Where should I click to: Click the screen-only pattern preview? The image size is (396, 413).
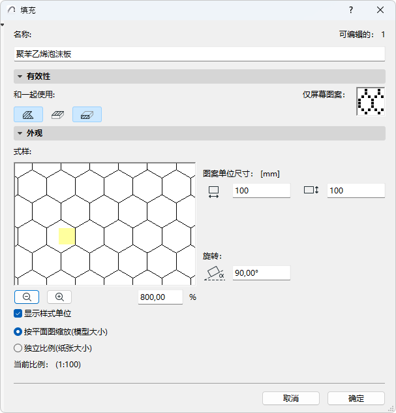[370, 101]
